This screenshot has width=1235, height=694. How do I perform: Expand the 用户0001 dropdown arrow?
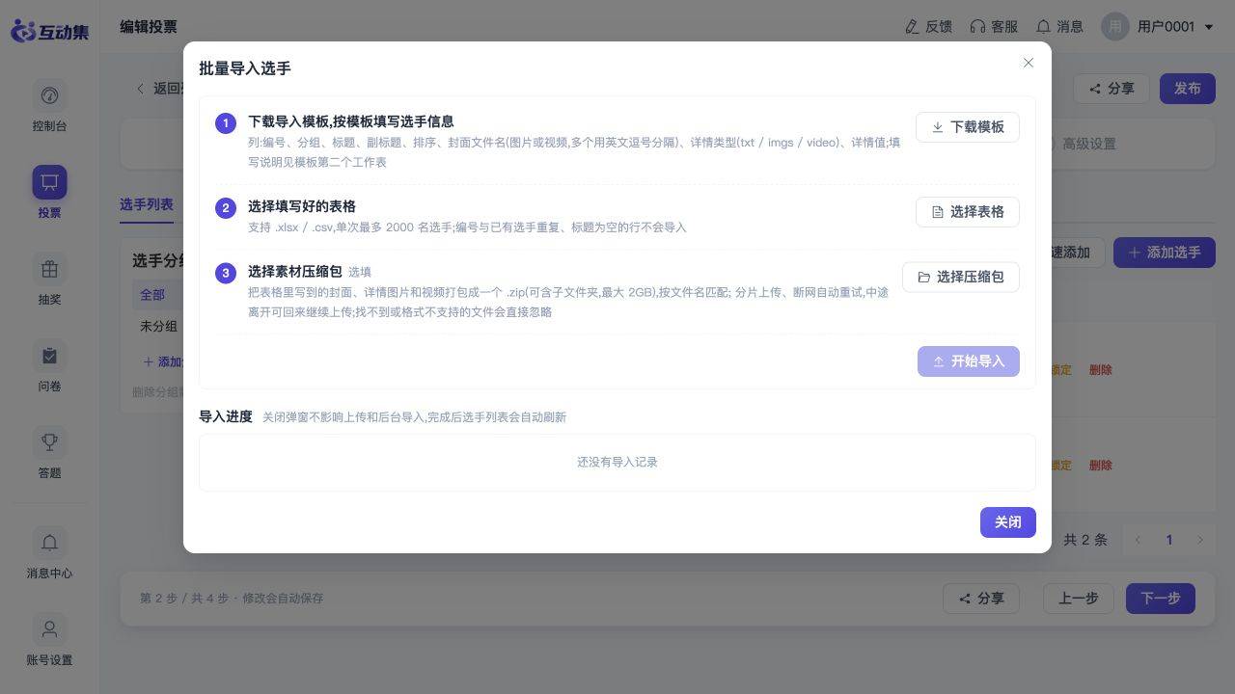click(1209, 27)
